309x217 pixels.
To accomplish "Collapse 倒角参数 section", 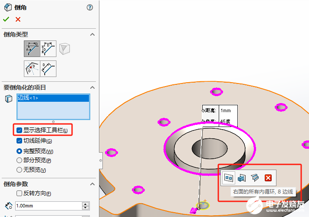I will coord(92,184).
